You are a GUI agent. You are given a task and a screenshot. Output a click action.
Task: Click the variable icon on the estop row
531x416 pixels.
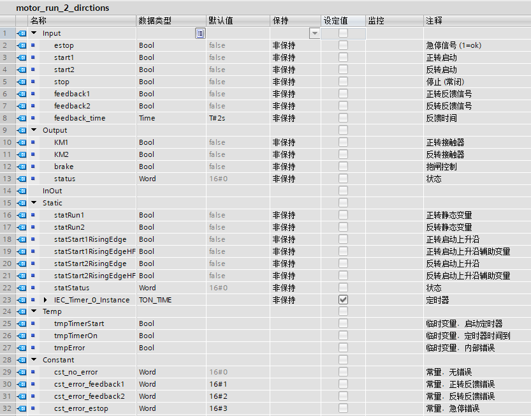pos(22,45)
